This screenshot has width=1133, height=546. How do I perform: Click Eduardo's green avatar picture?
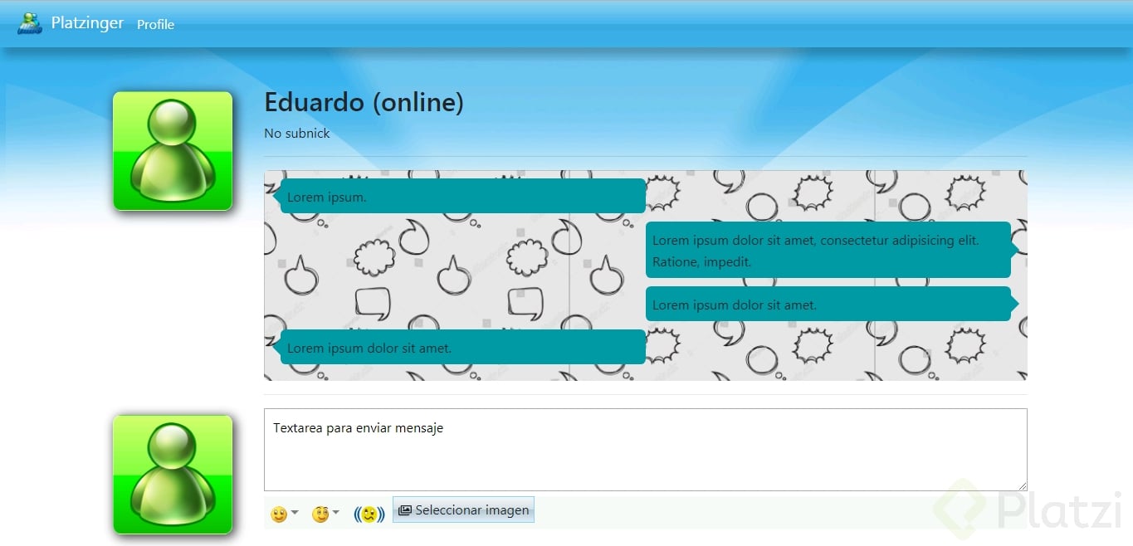click(x=173, y=151)
